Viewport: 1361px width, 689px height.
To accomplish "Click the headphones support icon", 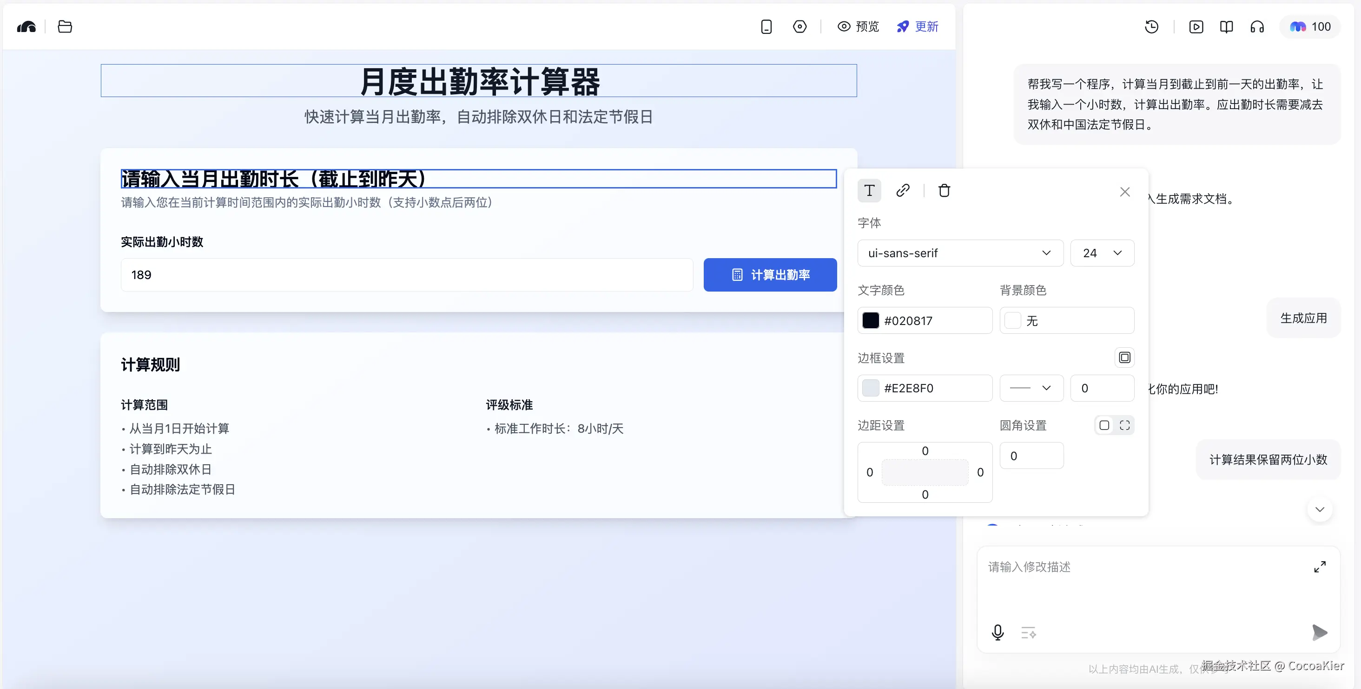I will (x=1257, y=26).
